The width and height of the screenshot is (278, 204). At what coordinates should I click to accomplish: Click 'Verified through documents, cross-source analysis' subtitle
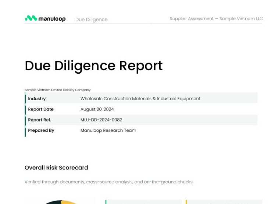[x=109, y=182]
